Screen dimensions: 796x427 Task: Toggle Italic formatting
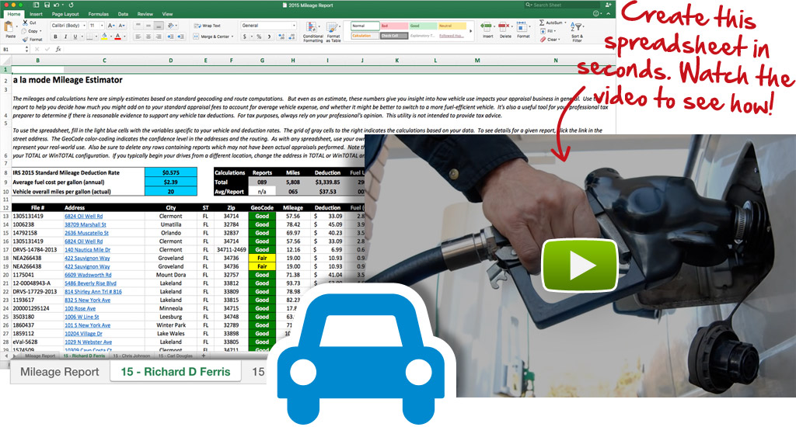click(x=65, y=36)
